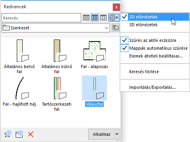Switch to large preview view
Screen dimensions: 190x142
pyautogui.click(x=103, y=18)
